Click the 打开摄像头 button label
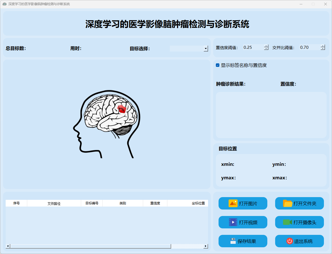332x254 pixels. pos(305,222)
